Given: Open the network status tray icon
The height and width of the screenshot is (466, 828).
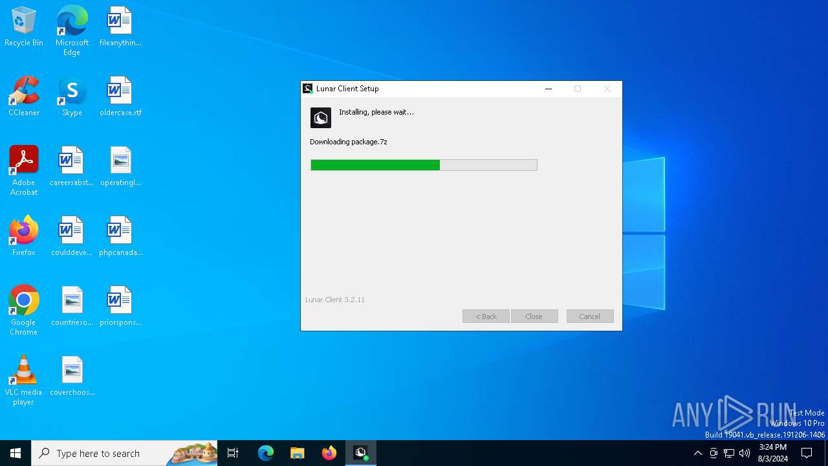Looking at the screenshot, I should click(729, 453).
